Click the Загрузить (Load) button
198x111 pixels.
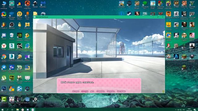(x=111, y=91)
